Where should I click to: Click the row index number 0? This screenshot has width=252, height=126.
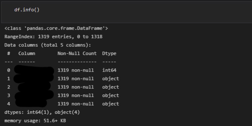pos(9,70)
